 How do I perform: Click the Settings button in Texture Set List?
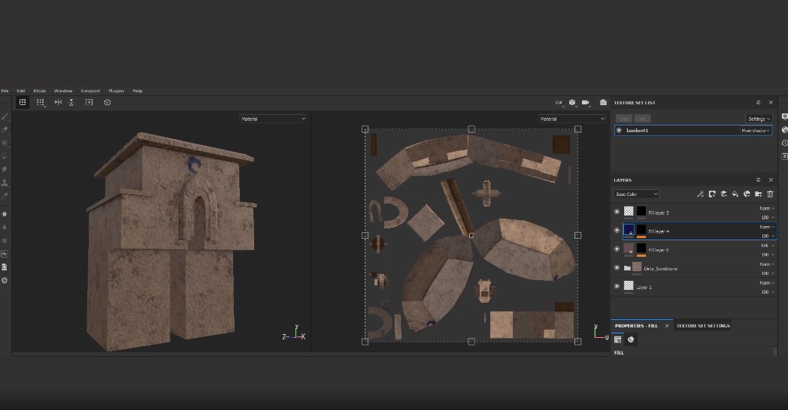[x=758, y=119]
